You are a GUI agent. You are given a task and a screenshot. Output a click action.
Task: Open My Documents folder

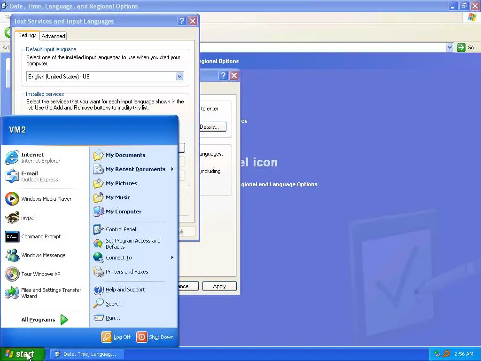tap(134, 155)
